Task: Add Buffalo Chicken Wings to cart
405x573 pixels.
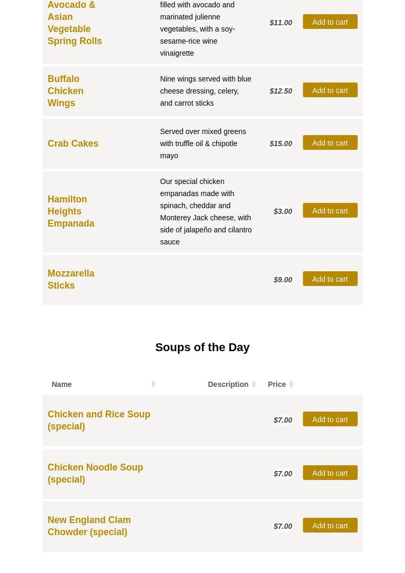Action: point(330,90)
